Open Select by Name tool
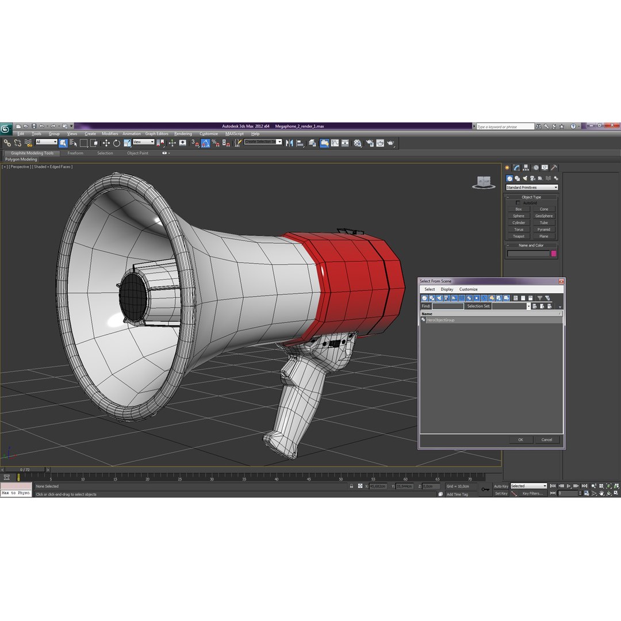 73,143
